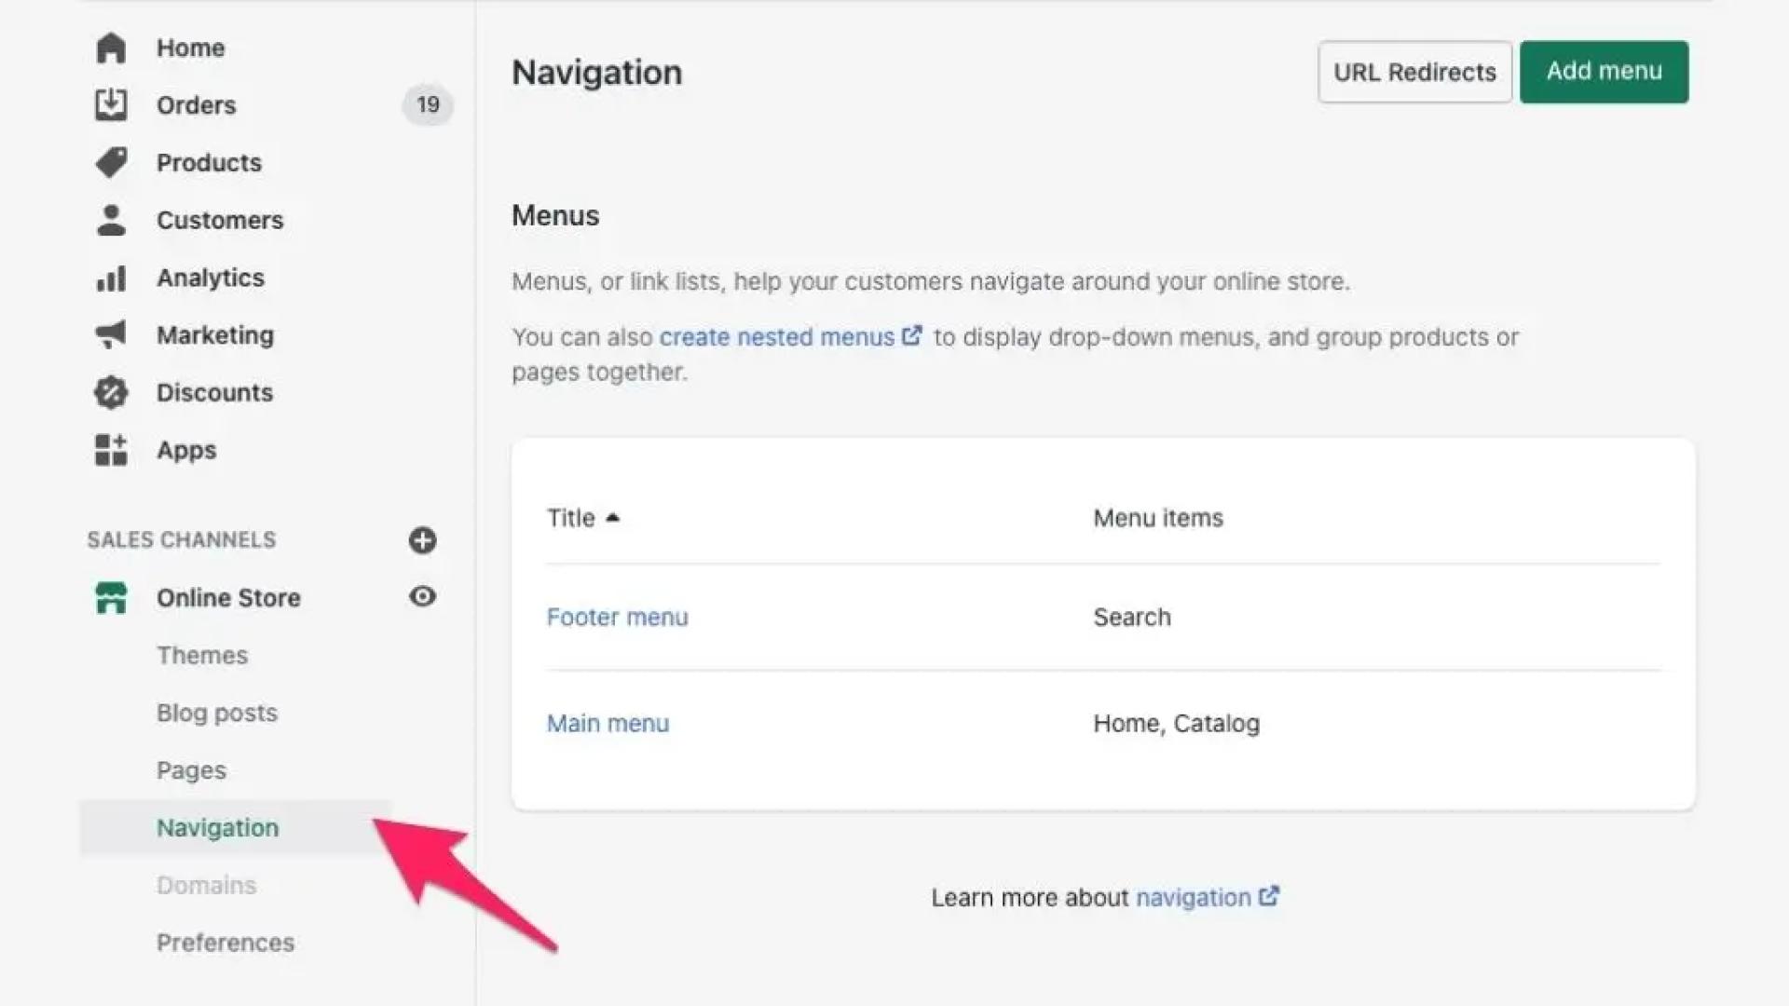Viewport: 1789px width, 1006px height.
Task: Click the Add menu button
Action: (1603, 71)
